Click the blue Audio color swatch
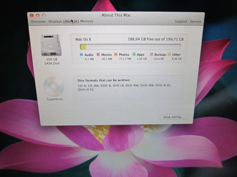 point(81,55)
